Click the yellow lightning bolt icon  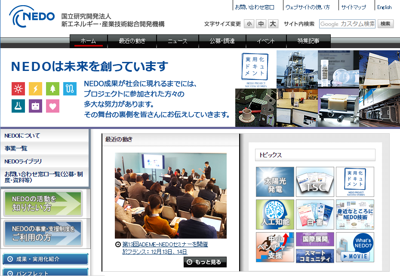click(x=35, y=89)
